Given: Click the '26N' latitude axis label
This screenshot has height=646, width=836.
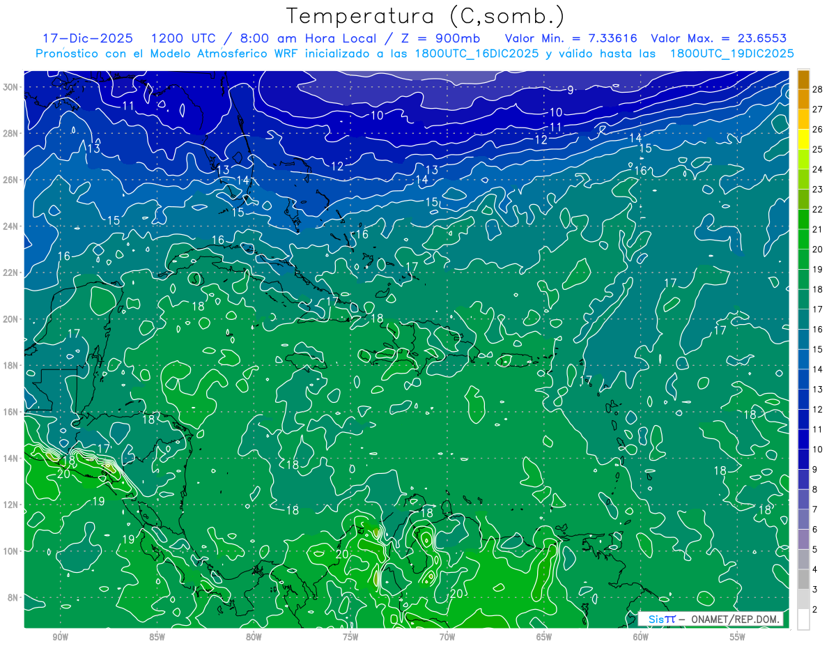Looking at the screenshot, I should (12, 180).
